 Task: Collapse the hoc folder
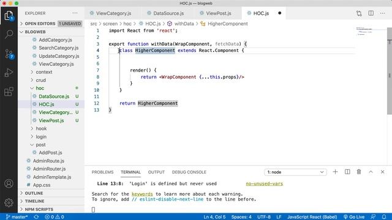pyautogui.click(x=40, y=88)
